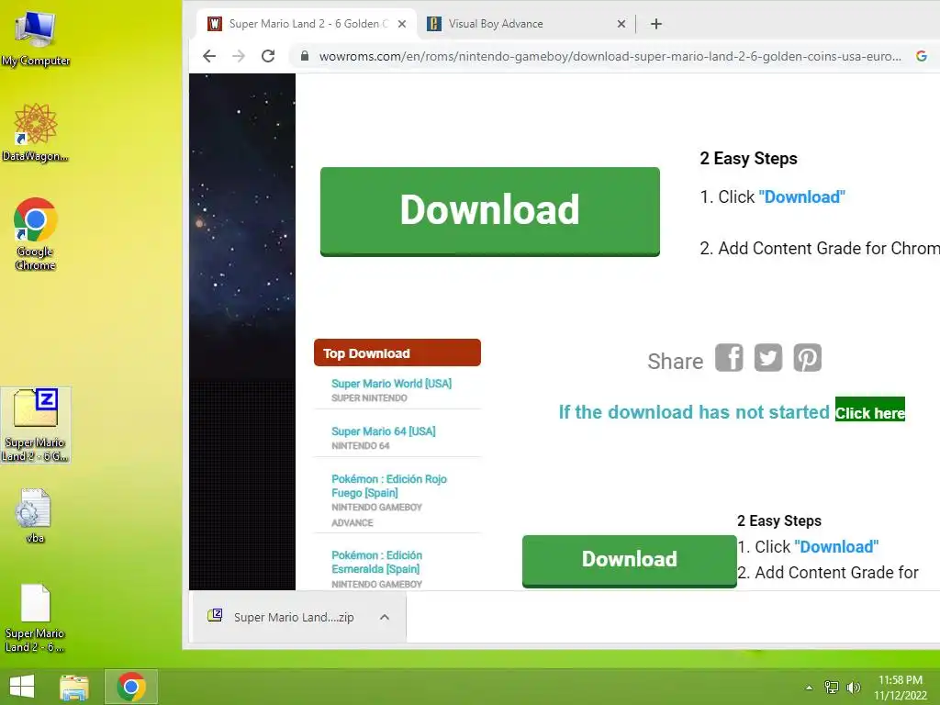Go back in Chrome

click(x=209, y=56)
